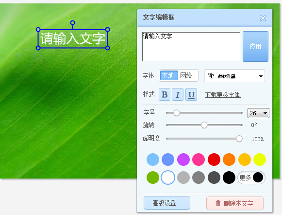Click the bottom-left resize handle of text box

click(38, 48)
